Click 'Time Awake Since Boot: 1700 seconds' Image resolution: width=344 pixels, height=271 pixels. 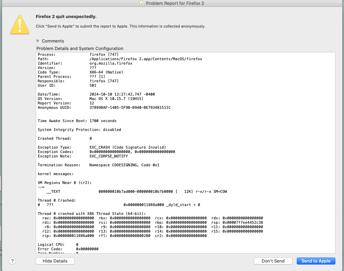77,121
